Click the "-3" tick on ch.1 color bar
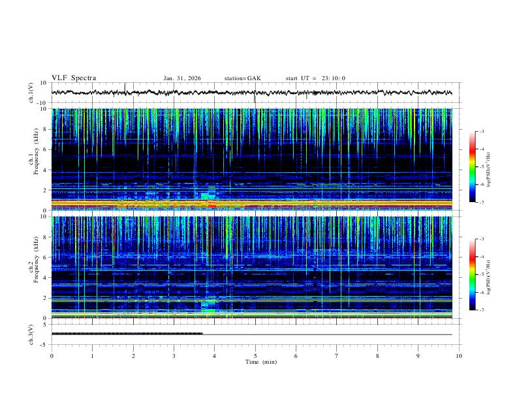 click(x=481, y=131)
